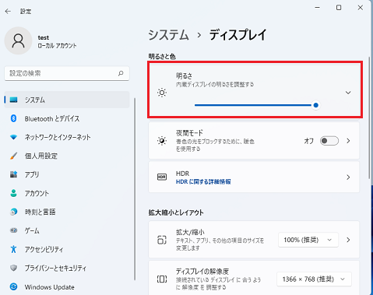This screenshot has width=373, height=295.
Task: Toggle the 夜間モード switch
Action: click(329, 141)
